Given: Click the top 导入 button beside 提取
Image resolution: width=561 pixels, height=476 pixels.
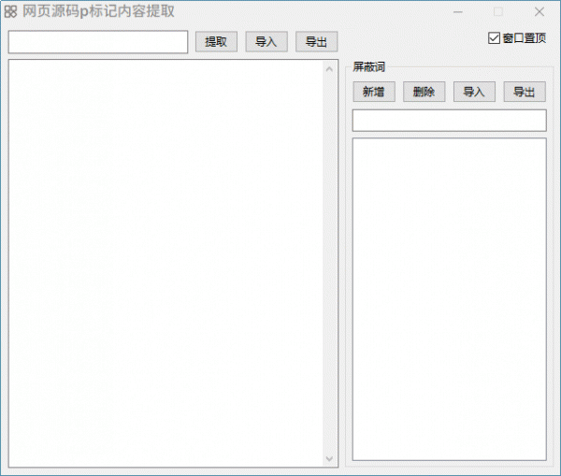Looking at the screenshot, I should click(x=266, y=42).
